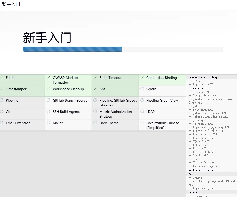The height and width of the screenshot is (197, 237).
Task: Click the installation progress bar
Action: 123,49
